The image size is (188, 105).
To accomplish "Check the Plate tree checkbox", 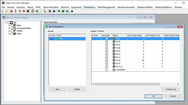I will coord(12,25).
